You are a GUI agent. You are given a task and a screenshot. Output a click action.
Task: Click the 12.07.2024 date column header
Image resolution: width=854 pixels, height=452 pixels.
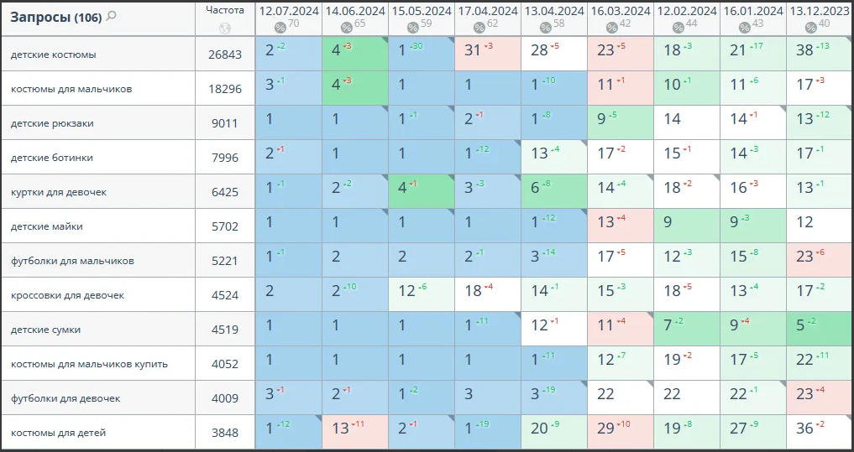288,11
